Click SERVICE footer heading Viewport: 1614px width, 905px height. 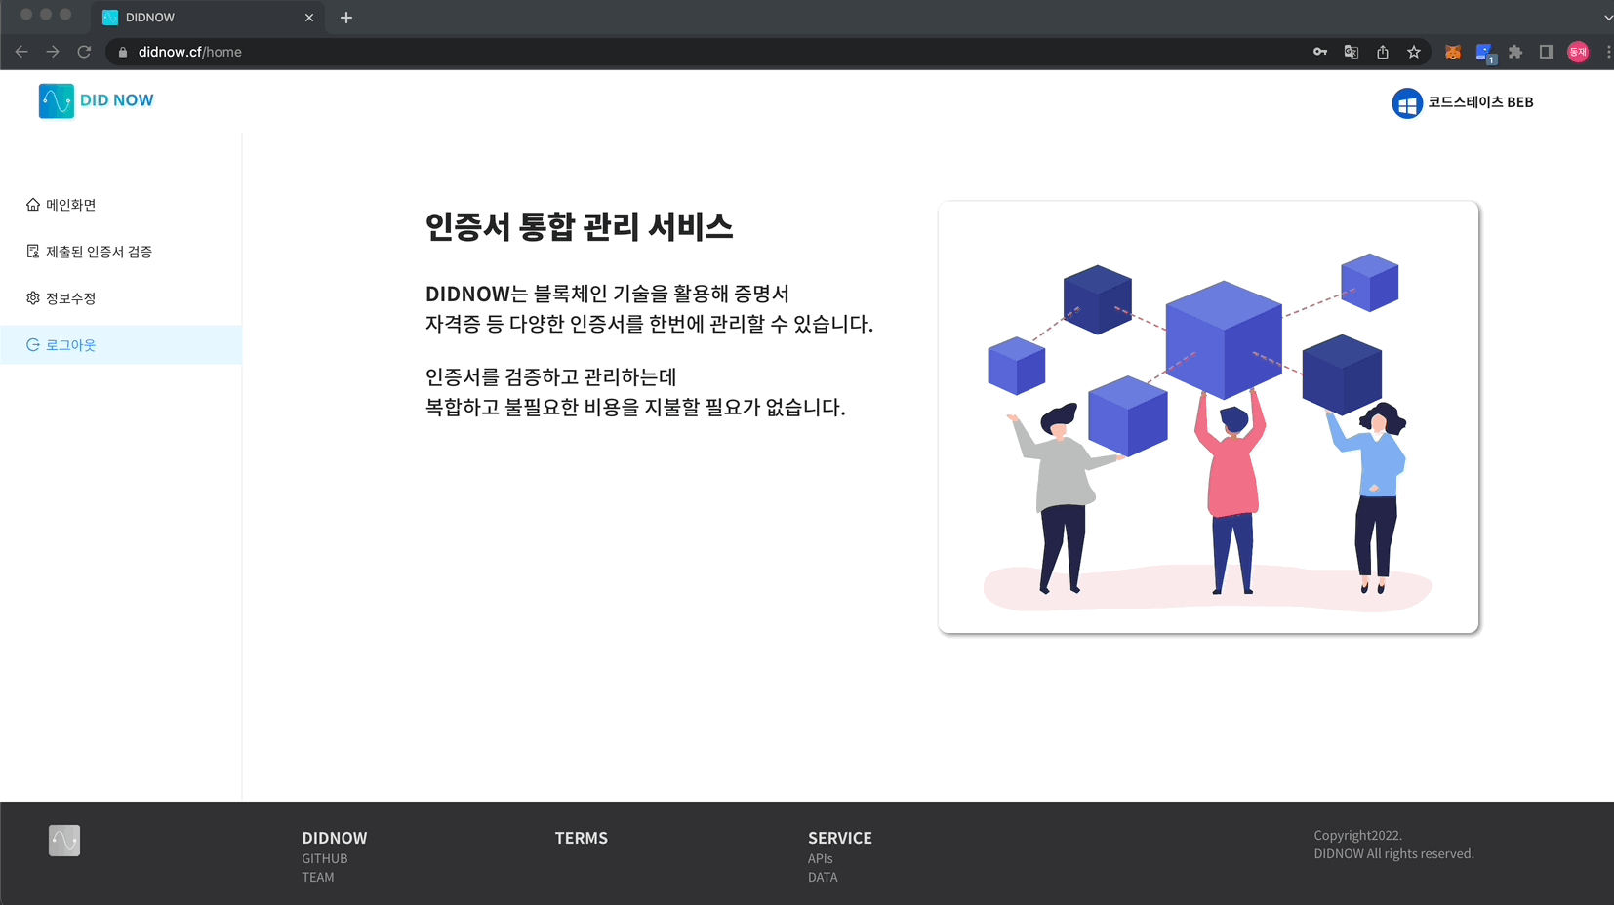840,838
